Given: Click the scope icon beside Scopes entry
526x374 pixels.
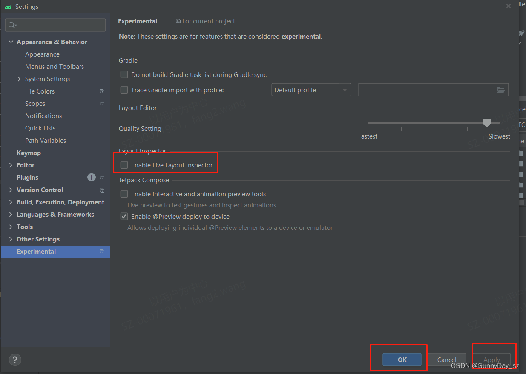Looking at the screenshot, I should coord(101,104).
